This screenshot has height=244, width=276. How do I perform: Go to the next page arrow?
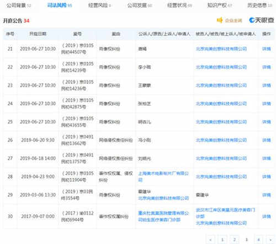(x=270, y=240)
